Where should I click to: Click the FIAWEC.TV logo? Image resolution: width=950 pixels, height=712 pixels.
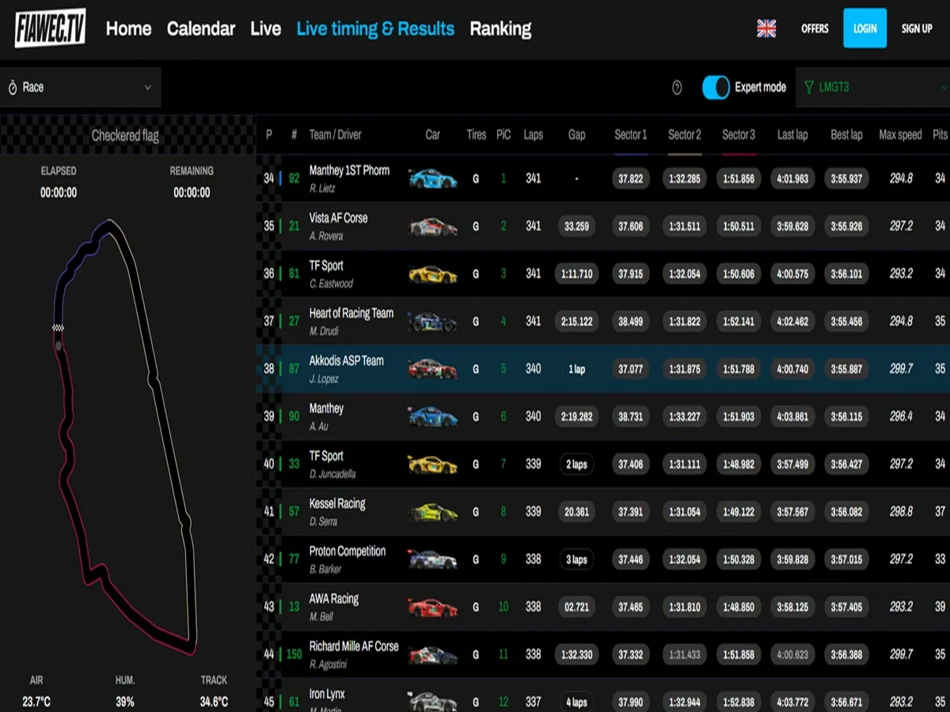click(x=50, y=28)
